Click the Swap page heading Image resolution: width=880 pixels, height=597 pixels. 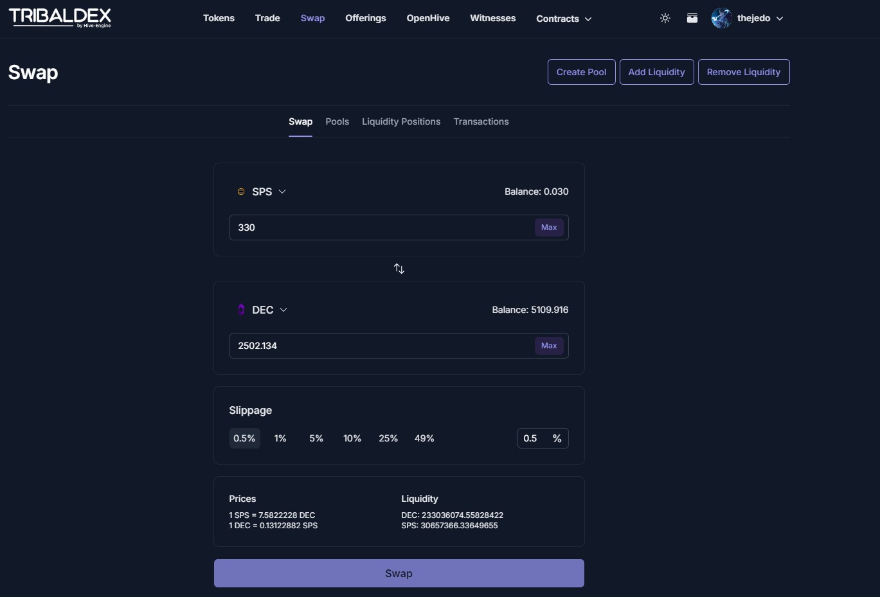tap(33, 73)
